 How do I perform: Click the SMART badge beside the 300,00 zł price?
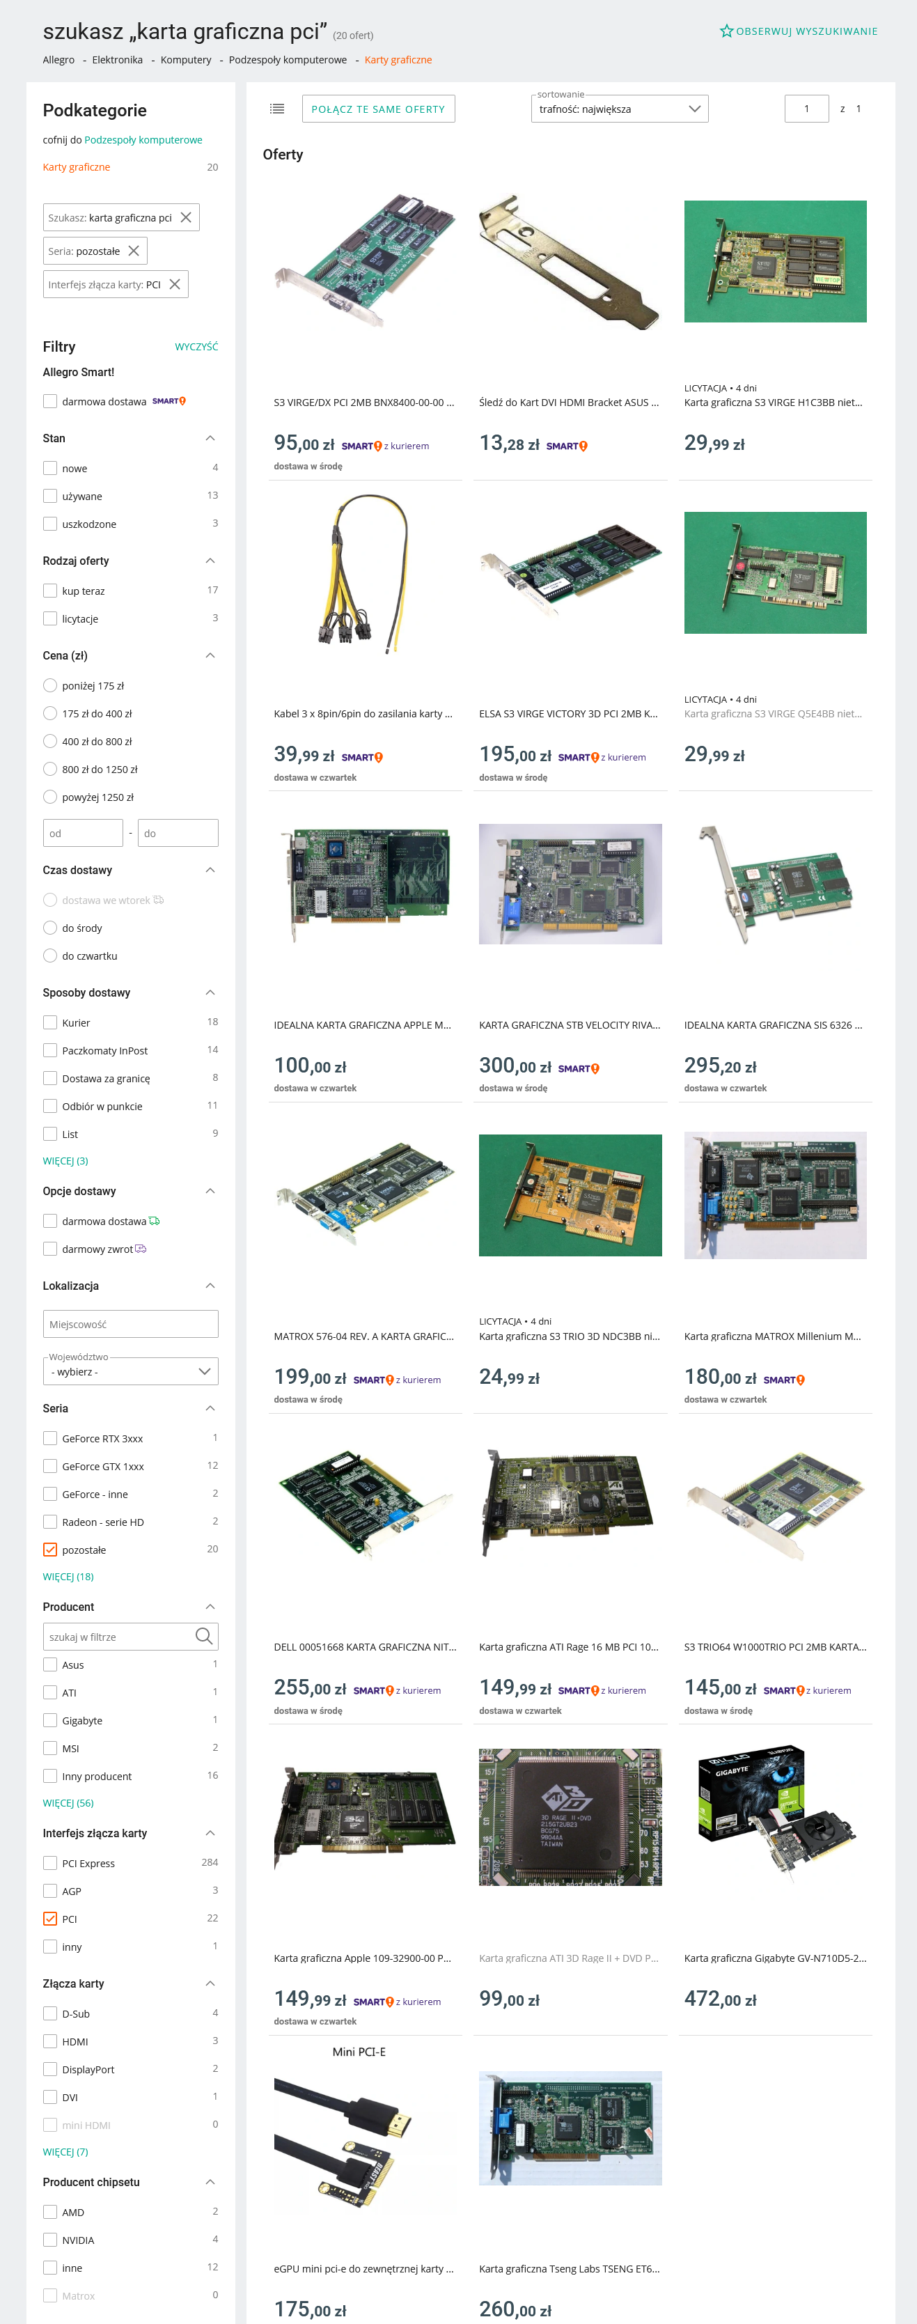click(578, 1068)
